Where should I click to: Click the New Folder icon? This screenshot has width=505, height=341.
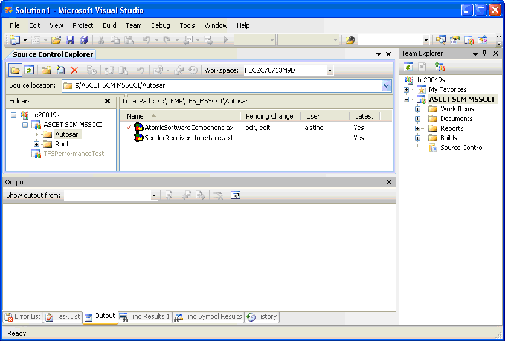(47, 70)
